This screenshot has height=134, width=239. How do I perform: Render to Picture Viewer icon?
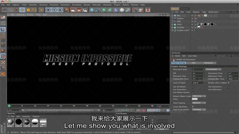[79, 10]
